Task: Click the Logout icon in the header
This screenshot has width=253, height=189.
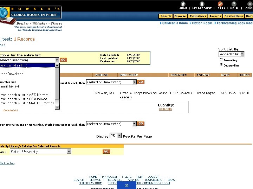Action: click(250, 4)
